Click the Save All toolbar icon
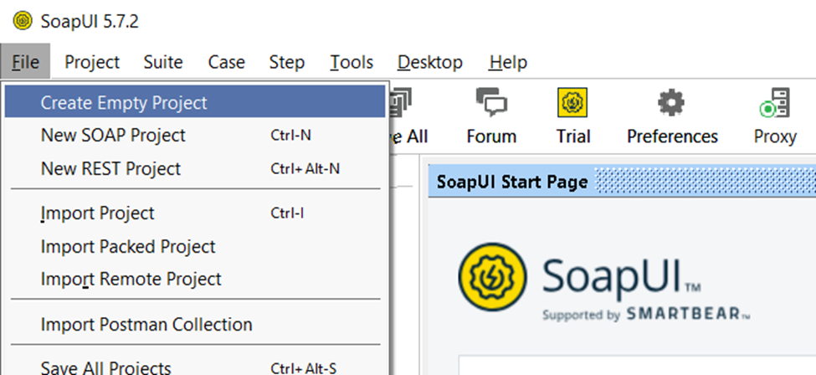 click(x=401, y=102)
